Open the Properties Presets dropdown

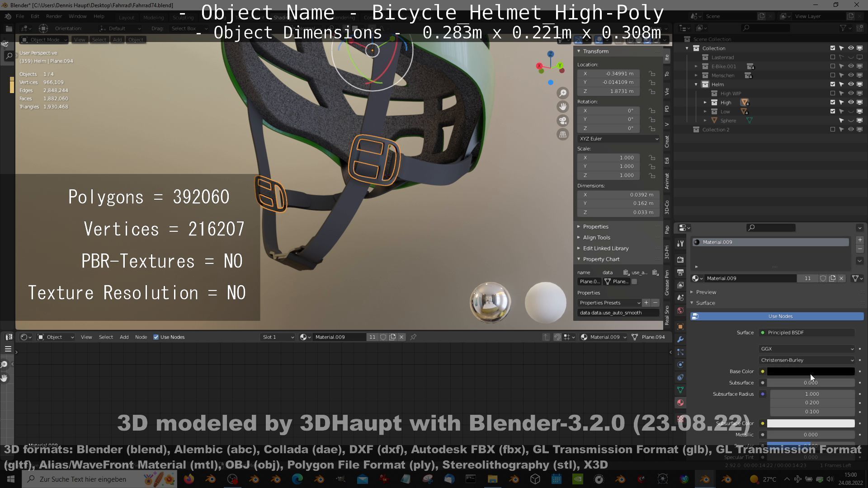click(x=609, y=303)
